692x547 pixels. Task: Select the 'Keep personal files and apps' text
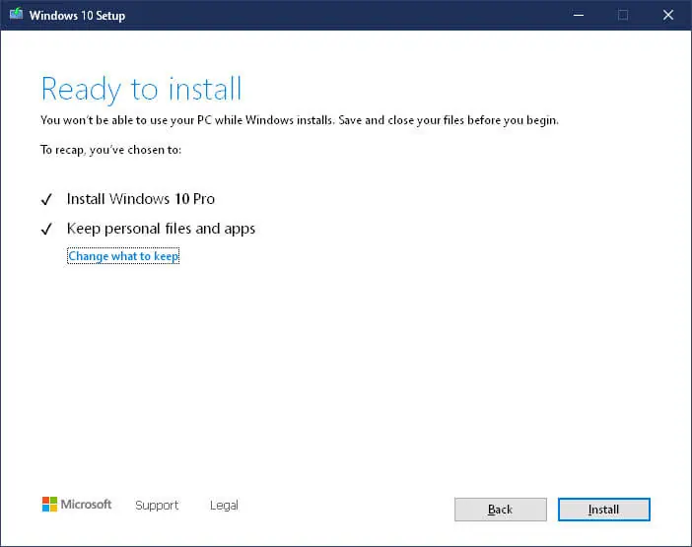point(161,229)
